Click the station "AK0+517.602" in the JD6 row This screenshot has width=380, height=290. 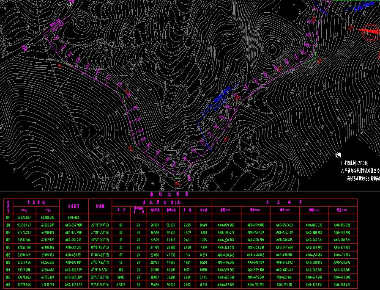[x=284, y=262]
